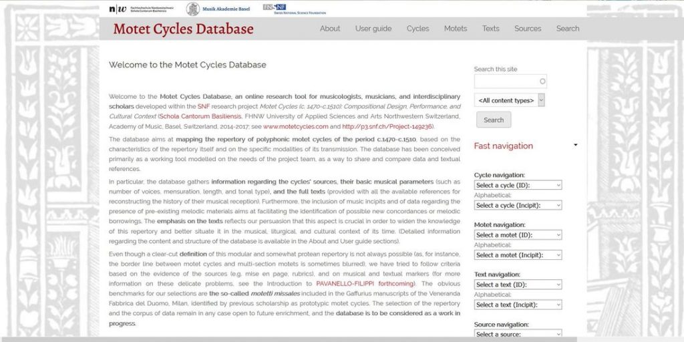
Task: Open the All content types dropdown
Action: (x=510, y=100)
